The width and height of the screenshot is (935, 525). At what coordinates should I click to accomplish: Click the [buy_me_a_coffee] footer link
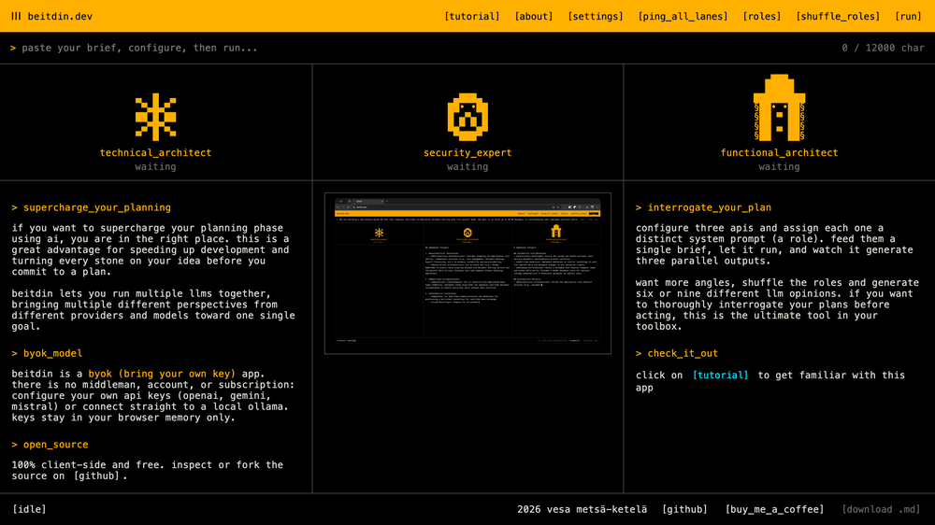[774, 509]
